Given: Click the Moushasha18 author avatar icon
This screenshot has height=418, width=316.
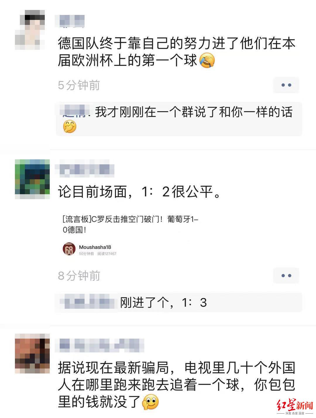Looking at the screenshot, I should coord(69,249).
